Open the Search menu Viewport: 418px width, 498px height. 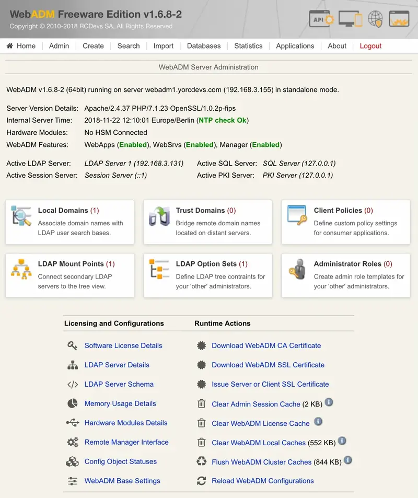(x=129, y=46)
